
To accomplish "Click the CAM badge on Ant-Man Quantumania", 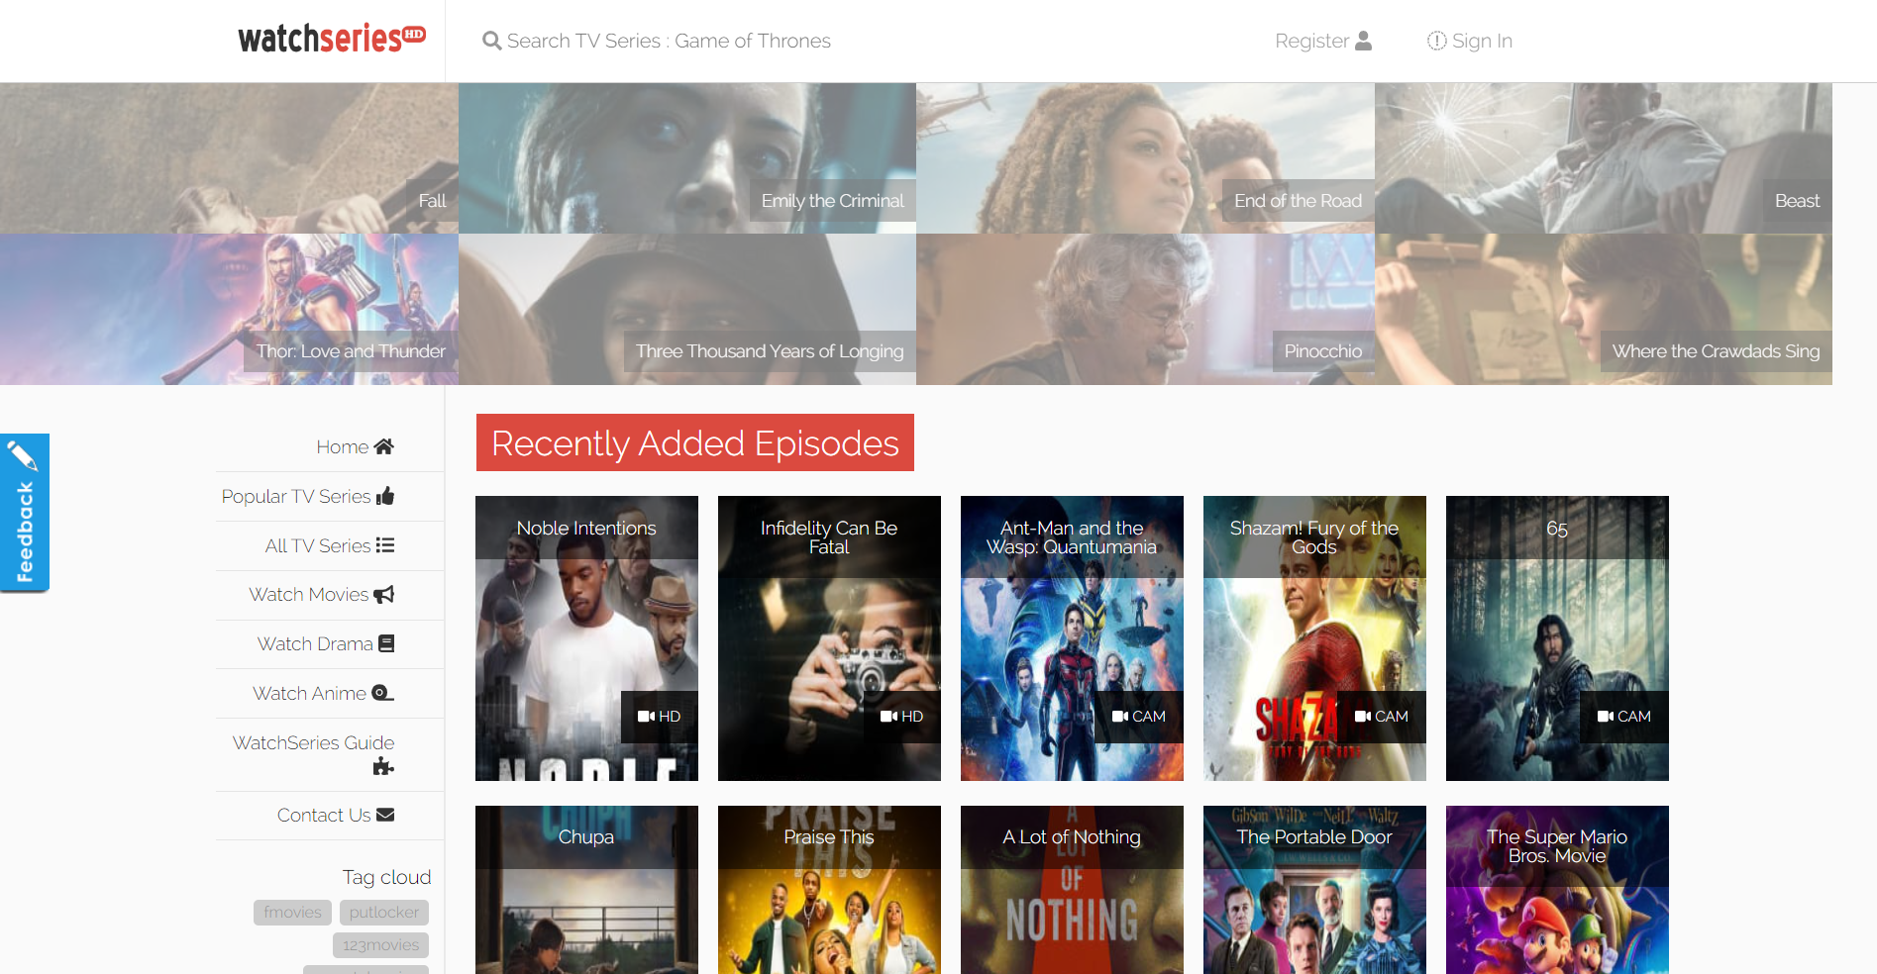I will (x=1139, y=717).
